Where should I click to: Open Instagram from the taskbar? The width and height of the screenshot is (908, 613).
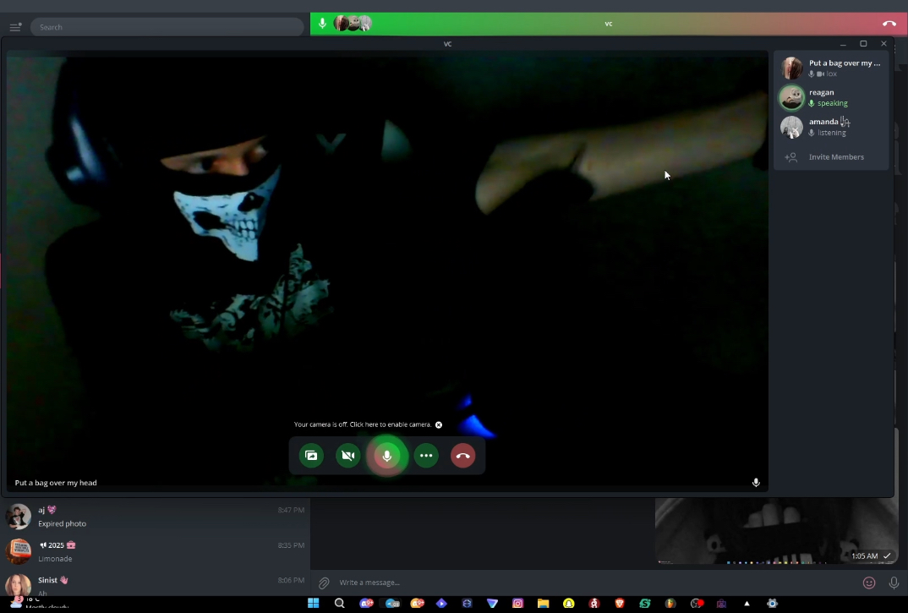point(517,603)
